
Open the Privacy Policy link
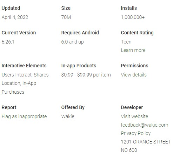tap(136, 133)
